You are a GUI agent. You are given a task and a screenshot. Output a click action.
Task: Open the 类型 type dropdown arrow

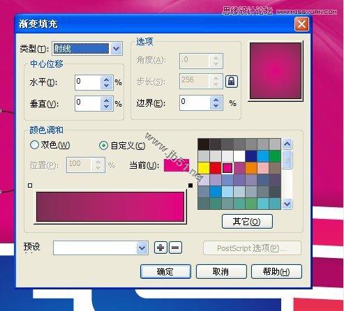tap(117, 49)
